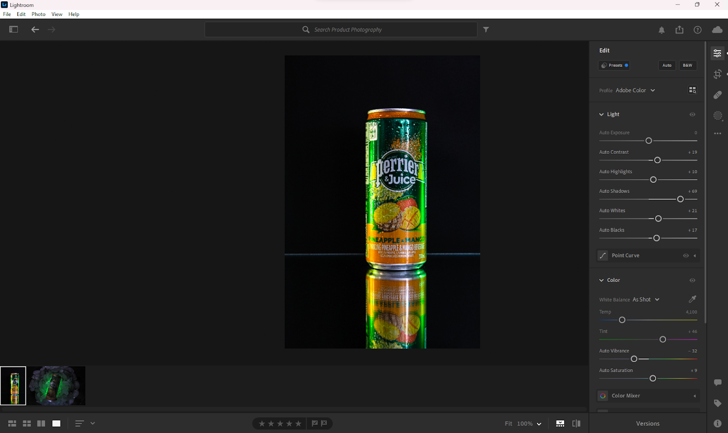Open the keywords tag icon
728x433 pixels.
point(718,403)
